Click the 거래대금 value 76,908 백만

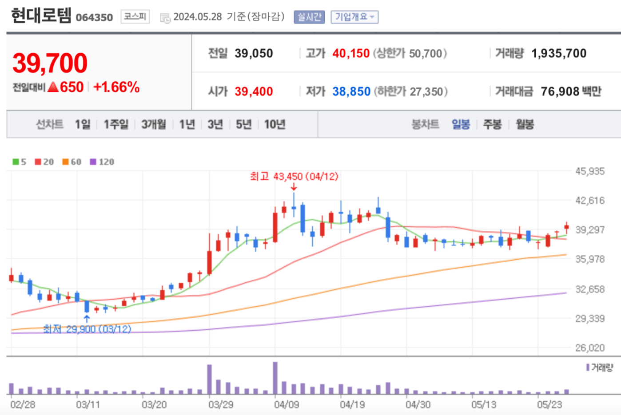point(571,91)
